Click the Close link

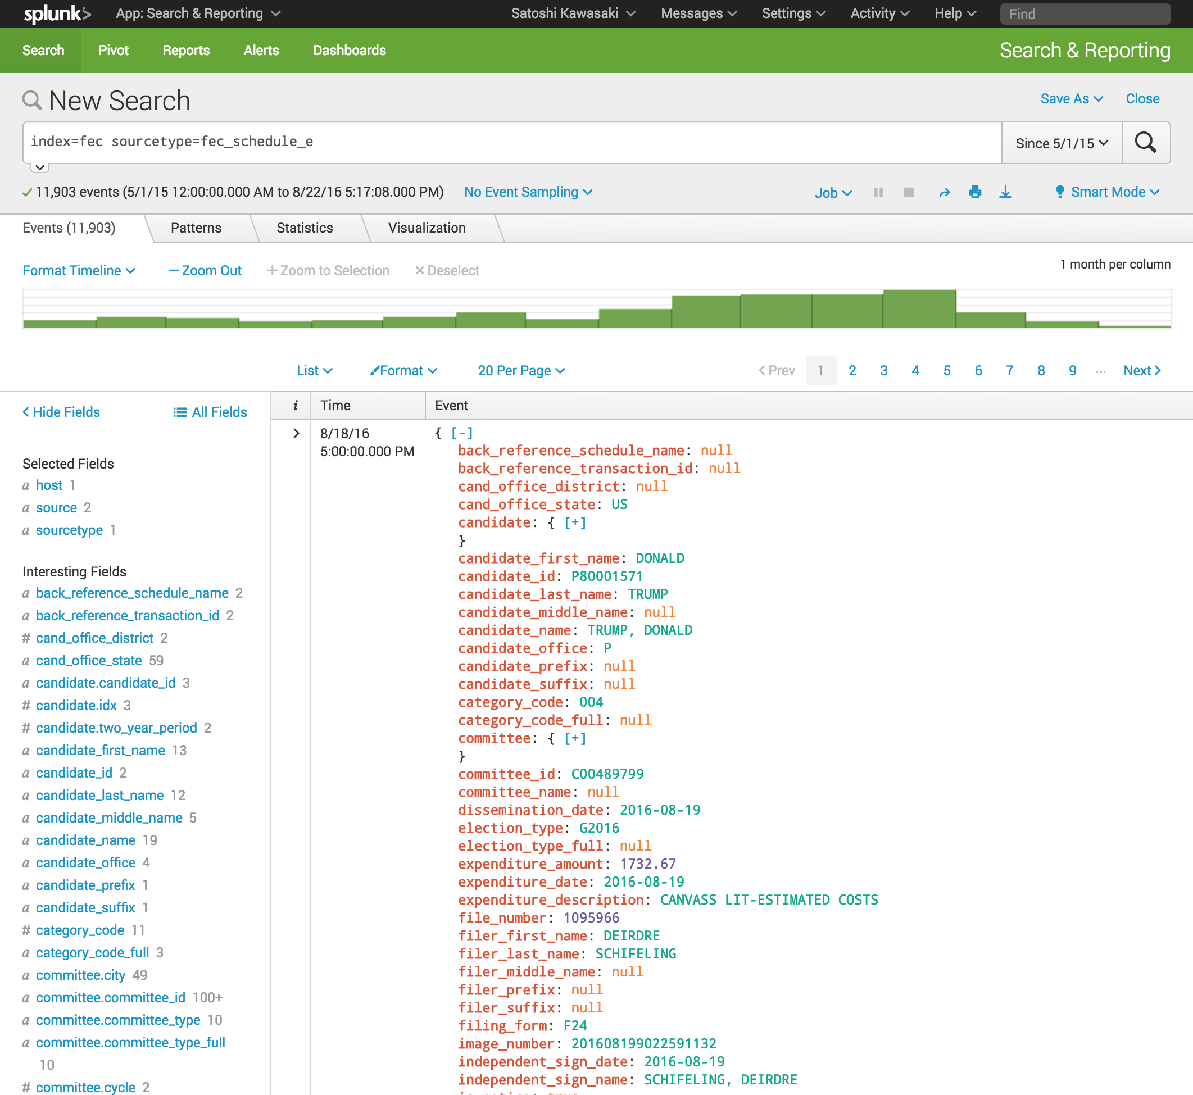pyautogui.click(x=1142, y=98)
